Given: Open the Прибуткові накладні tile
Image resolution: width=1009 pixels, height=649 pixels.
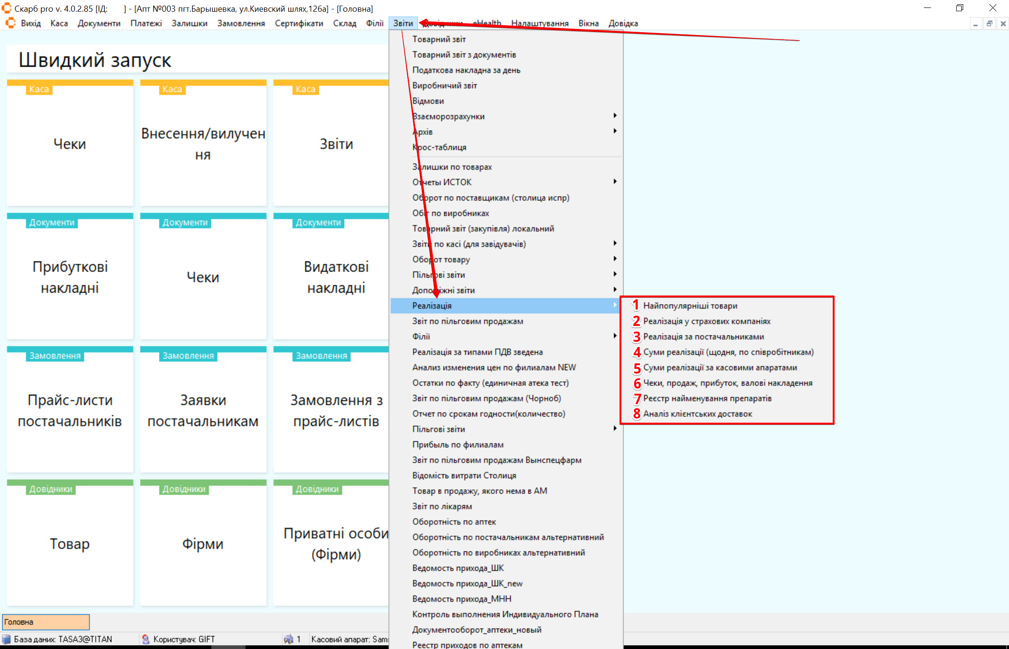Looking at the screenshot, I should point(70,277).
